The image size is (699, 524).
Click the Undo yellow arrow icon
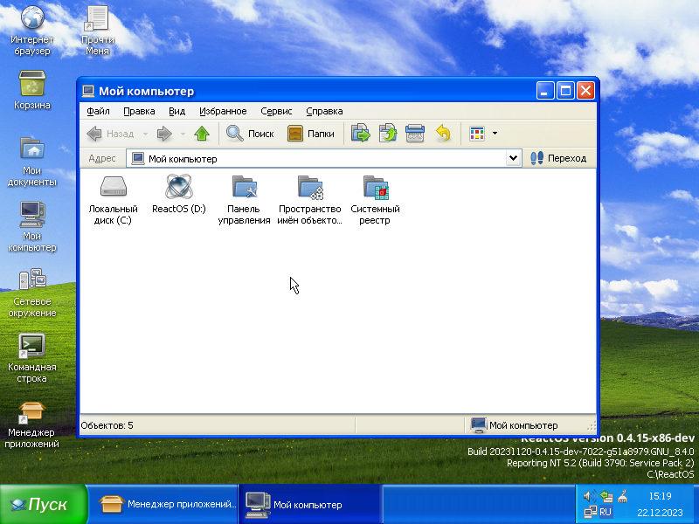click(x=443, y=134)
